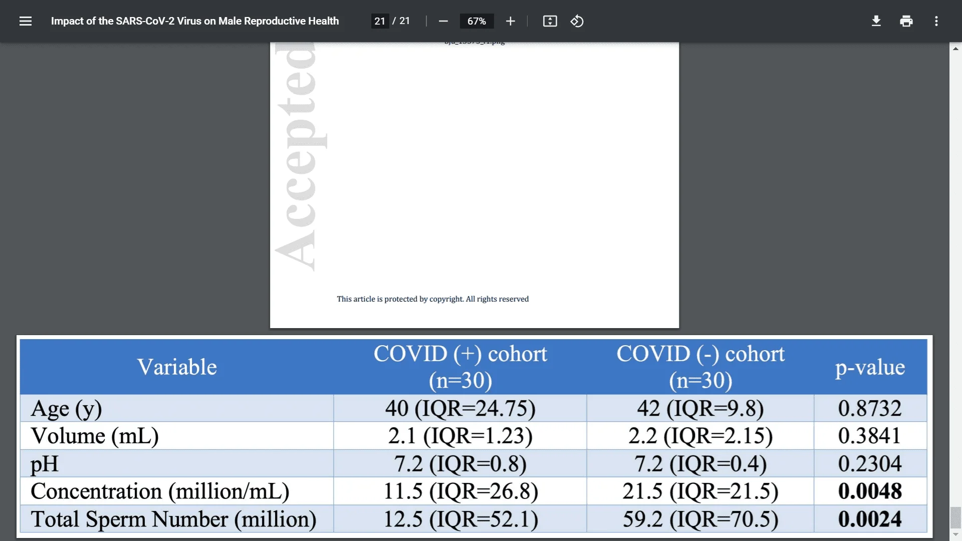
Task: Click the 40 (IQR=24.75) cell
Action: (460, 408)
